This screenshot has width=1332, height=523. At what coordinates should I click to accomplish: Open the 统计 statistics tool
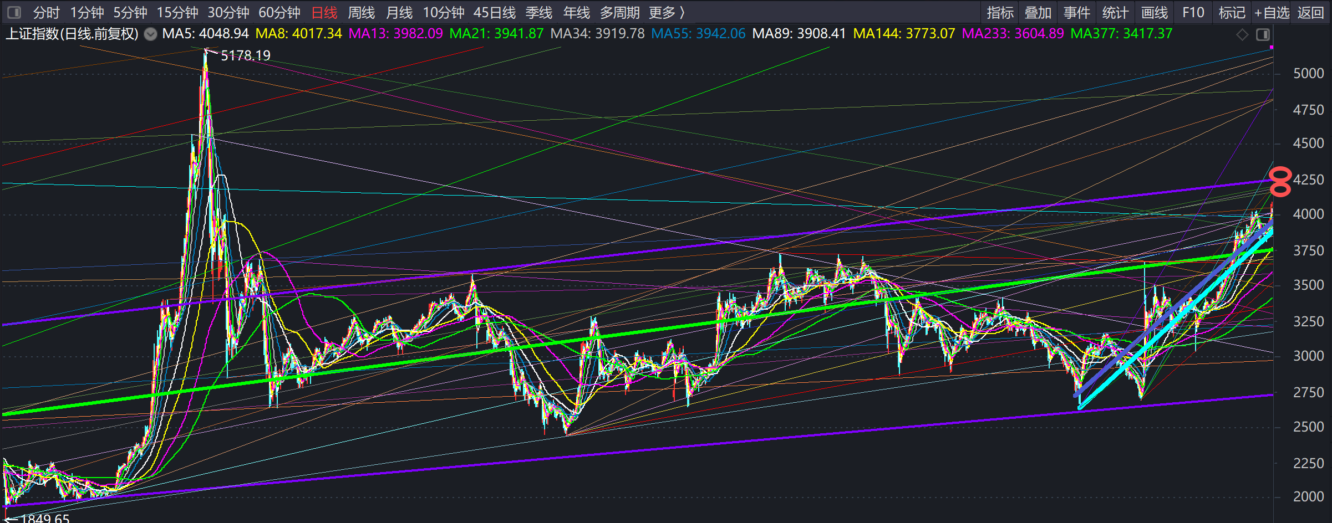pyautogui.click(x=1115, y=12)
